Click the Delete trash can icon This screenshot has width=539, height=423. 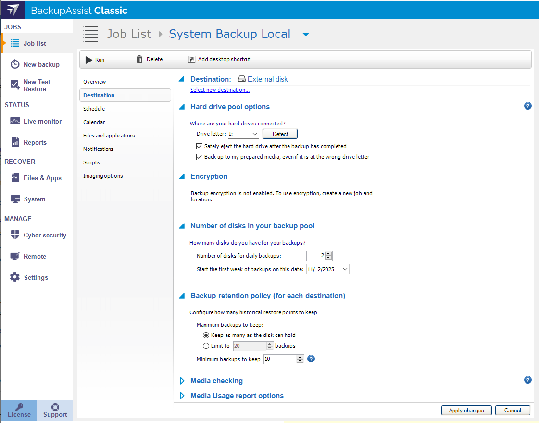point(139,59)
